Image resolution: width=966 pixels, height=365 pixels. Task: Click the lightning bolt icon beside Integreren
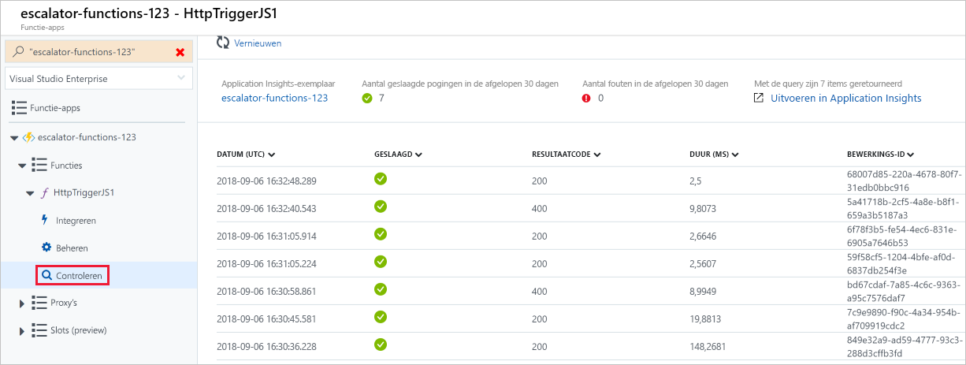45,220
